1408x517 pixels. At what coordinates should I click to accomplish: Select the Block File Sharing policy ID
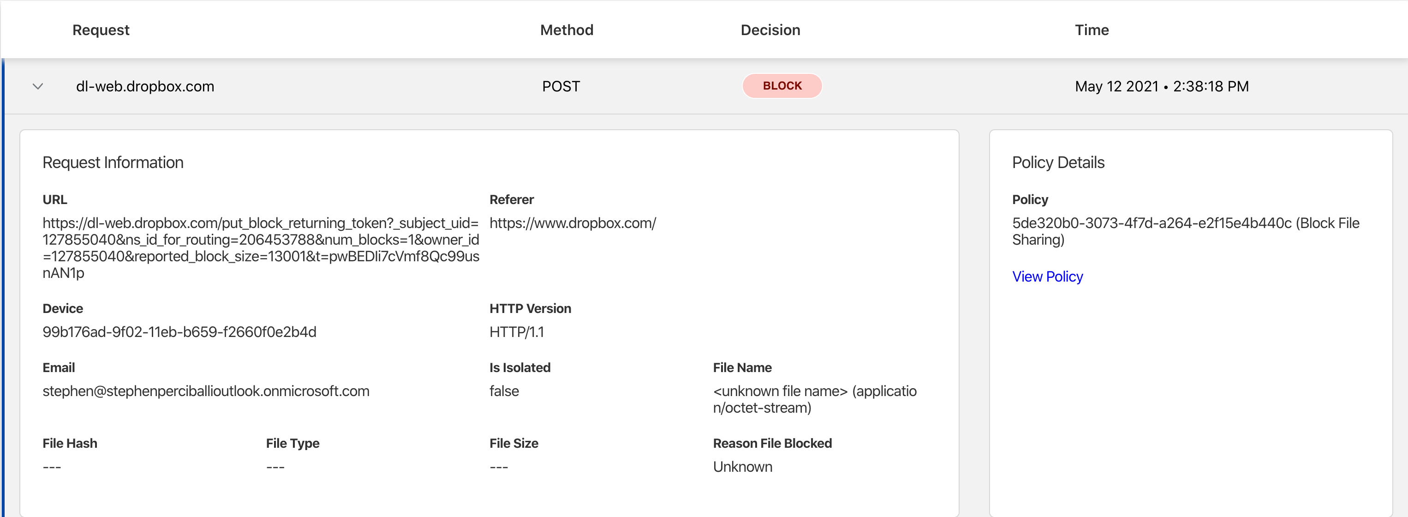click(1185, 231)
